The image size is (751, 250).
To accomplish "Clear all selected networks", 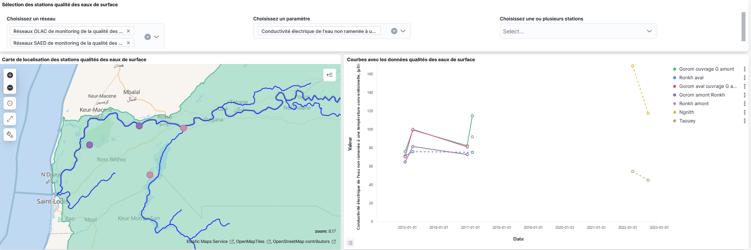I will tap(148, 37).
